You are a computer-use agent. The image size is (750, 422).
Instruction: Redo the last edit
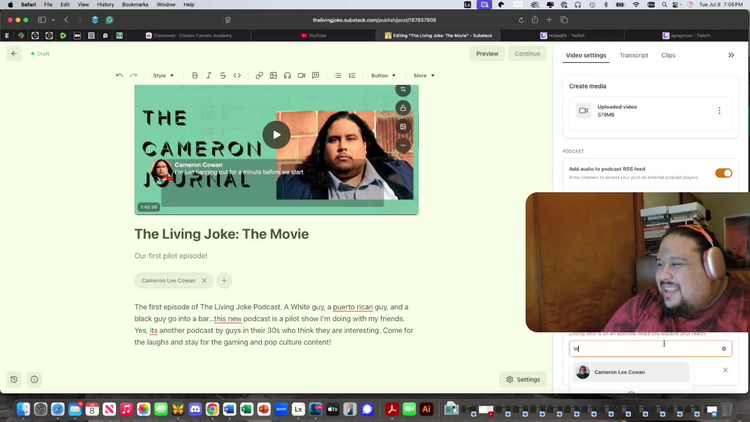point(134,76)
